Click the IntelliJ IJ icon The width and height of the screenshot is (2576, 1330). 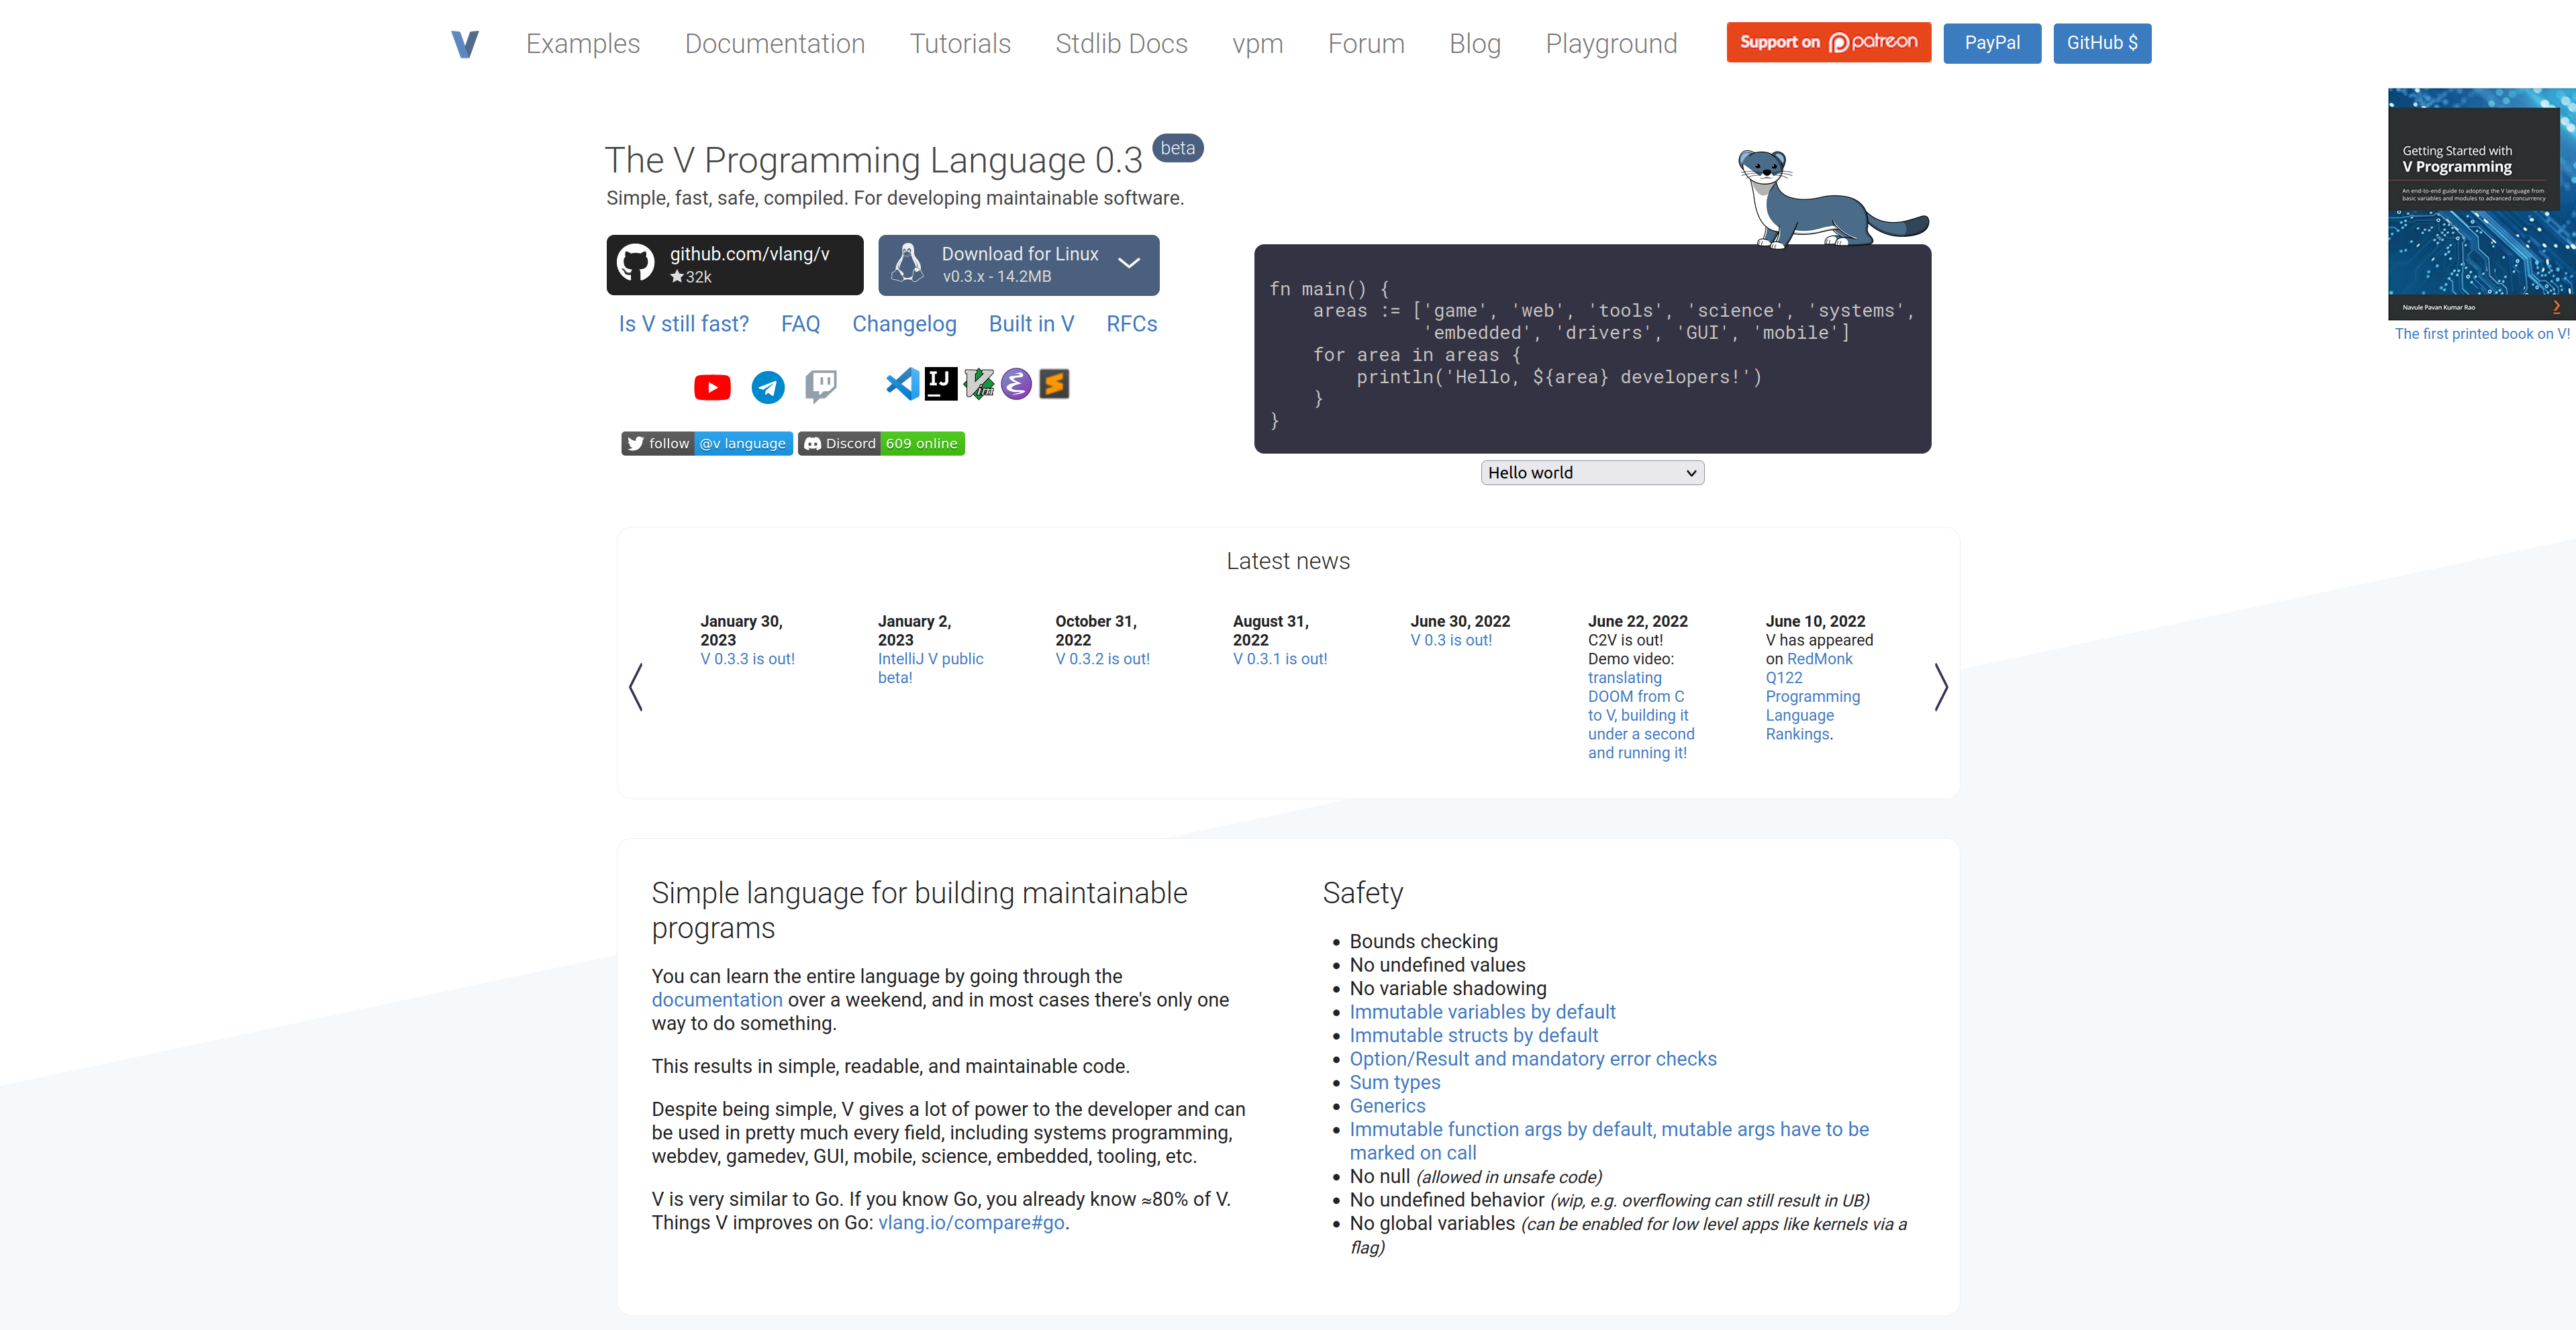pos(940,383)
